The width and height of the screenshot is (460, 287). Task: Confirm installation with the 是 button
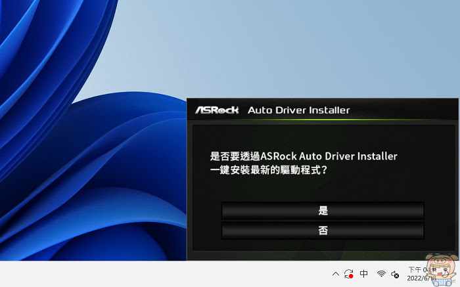coord(323,210)
